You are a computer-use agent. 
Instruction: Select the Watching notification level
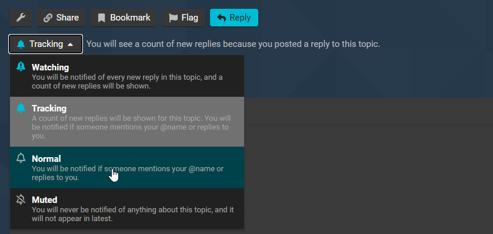(127, 76)
